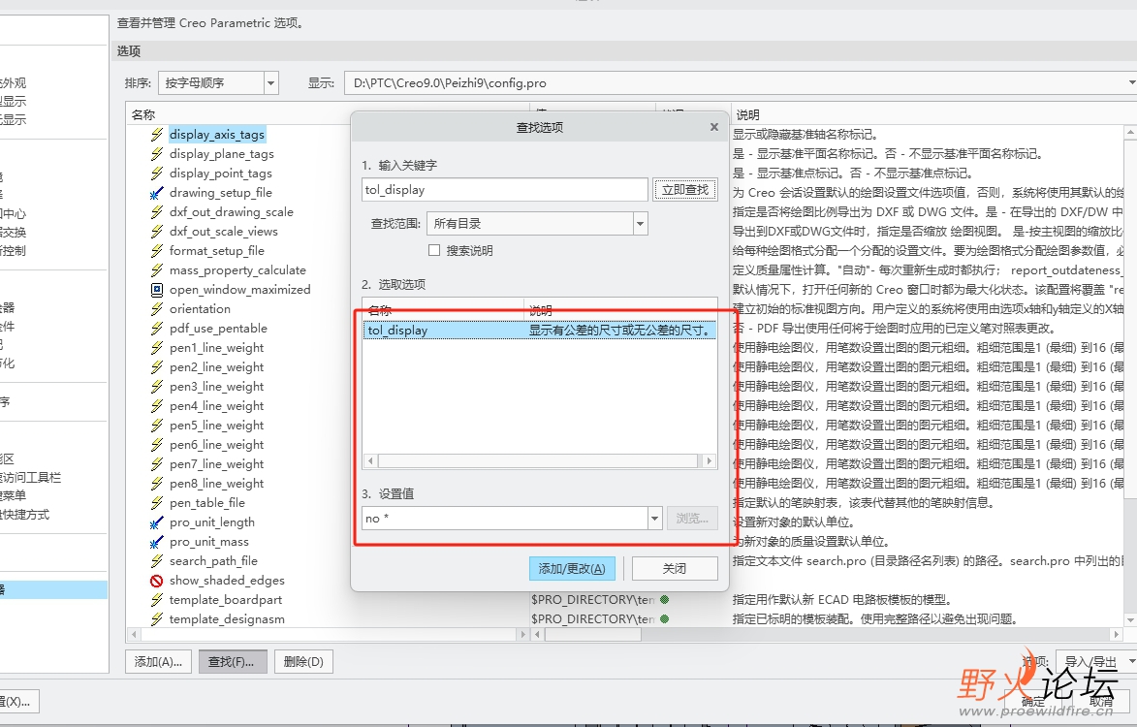Click the 添加(A)... button
This screenshot has height=727, width=1137.
[158, 662]
